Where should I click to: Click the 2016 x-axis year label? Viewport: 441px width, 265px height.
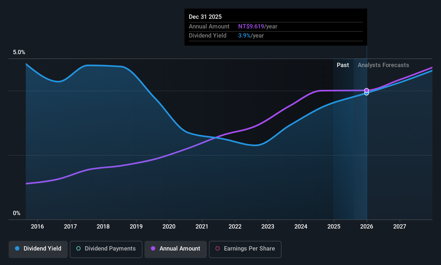tap(37, 227)
